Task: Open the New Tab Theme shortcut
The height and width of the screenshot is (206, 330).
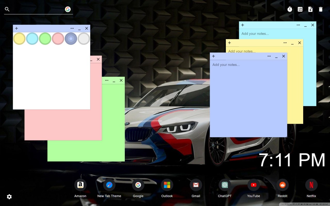Action: (109, 185)
